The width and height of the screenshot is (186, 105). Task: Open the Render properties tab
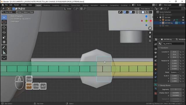(x=155, y=49)
